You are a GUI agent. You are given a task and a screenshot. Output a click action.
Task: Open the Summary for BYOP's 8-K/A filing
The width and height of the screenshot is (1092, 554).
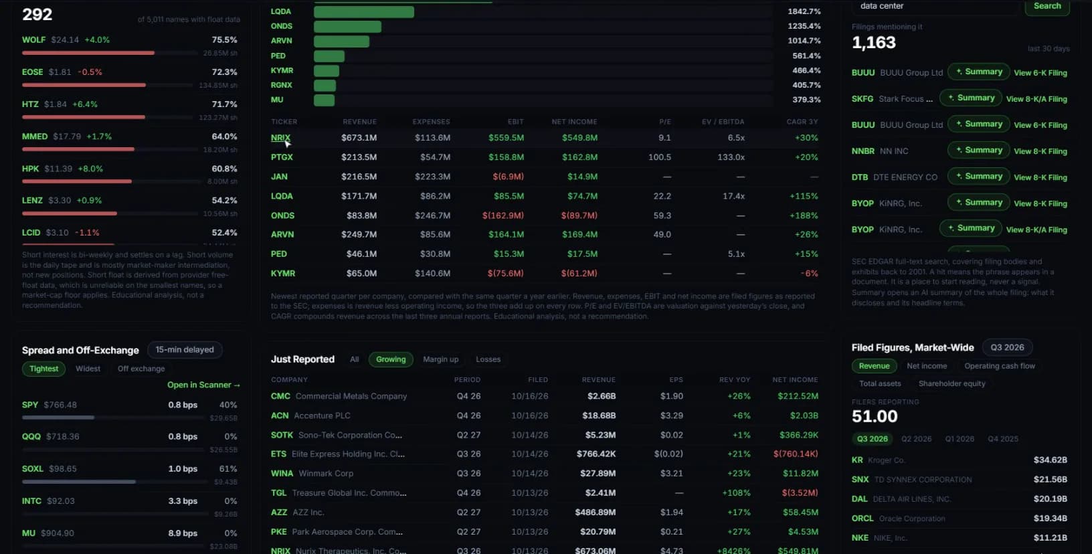point(971,228)
